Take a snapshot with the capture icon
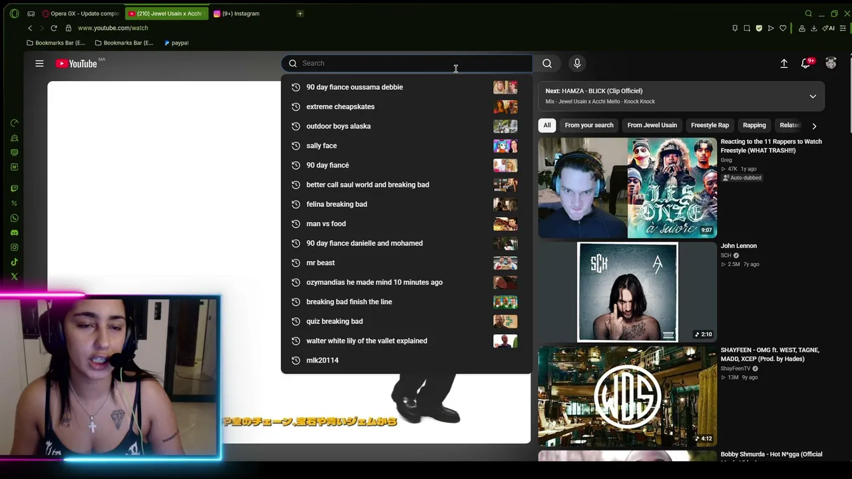The image size is (852, 479). tap(747, 28)
